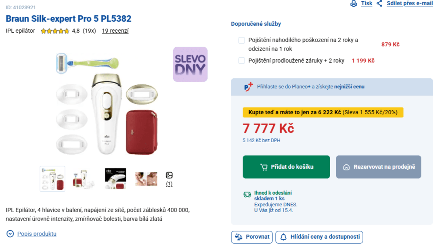The image size is (442, 248).
Task: Select the thumbnail showing the product box
Action: tap(115, 179)
